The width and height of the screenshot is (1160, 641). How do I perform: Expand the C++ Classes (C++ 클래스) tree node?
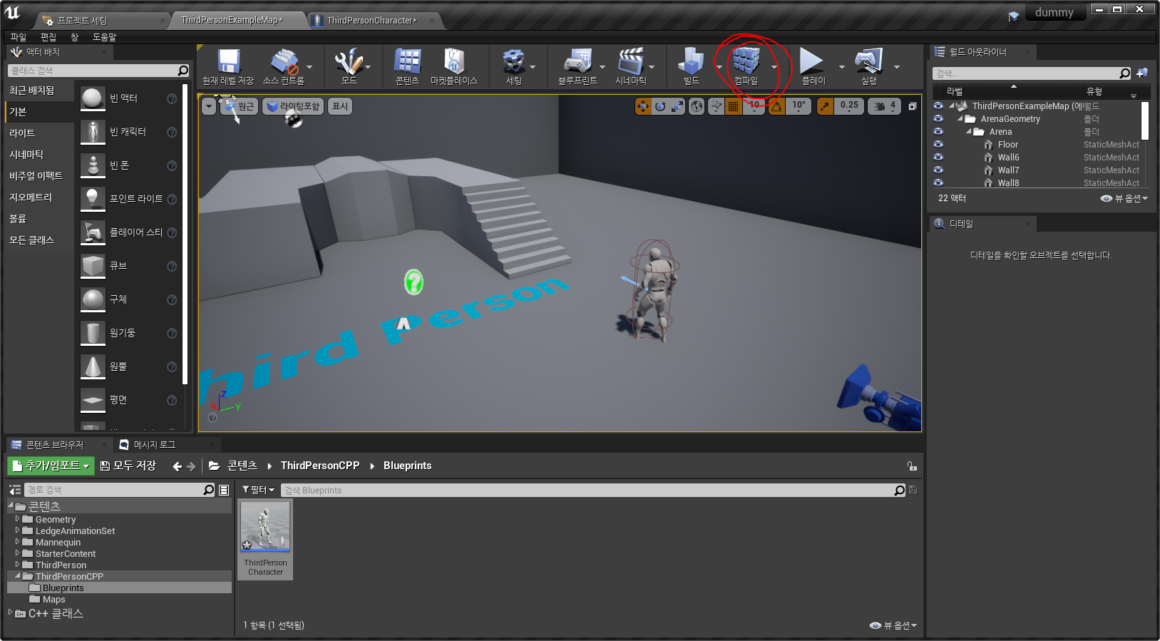tap(10, 612)
